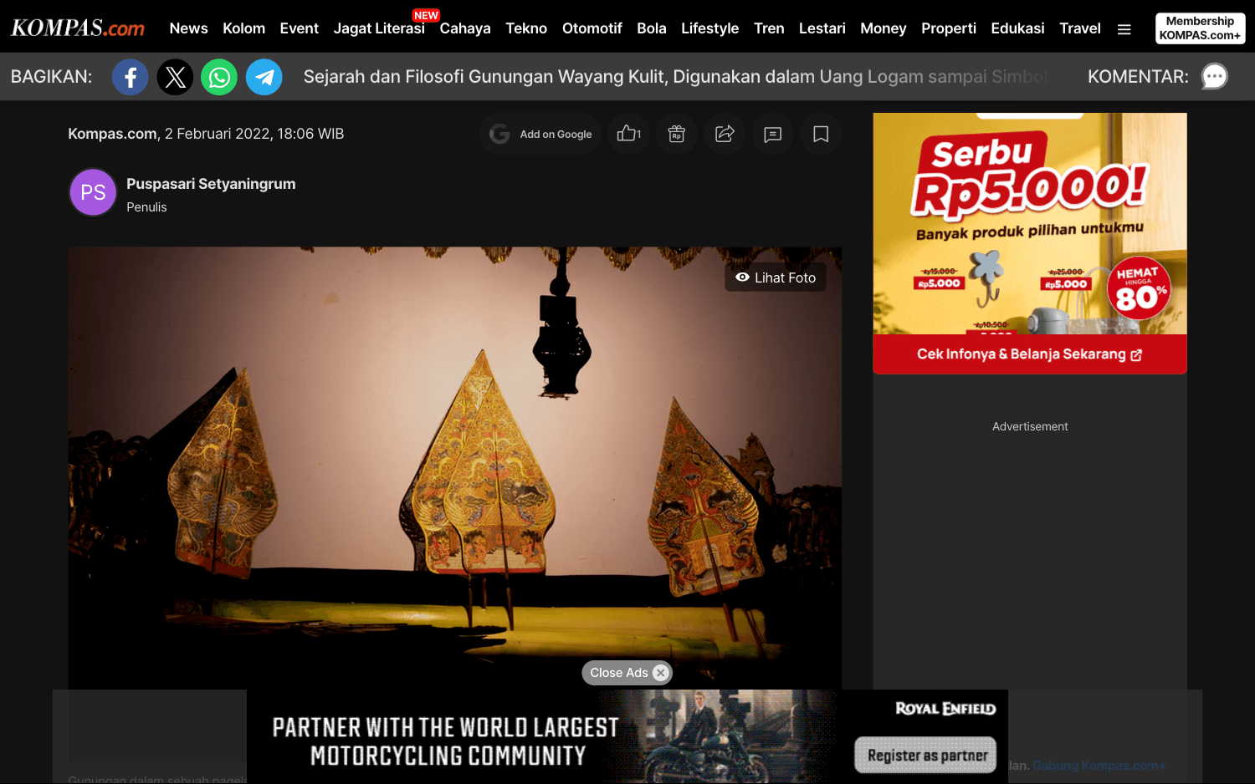Open the hamburger menu in navigation bar
The image size is (1255, 784).
tap(1124, 29)
